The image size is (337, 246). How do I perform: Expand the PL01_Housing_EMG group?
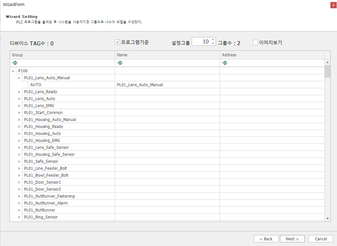pyautogui.click(x=19, y=141)
